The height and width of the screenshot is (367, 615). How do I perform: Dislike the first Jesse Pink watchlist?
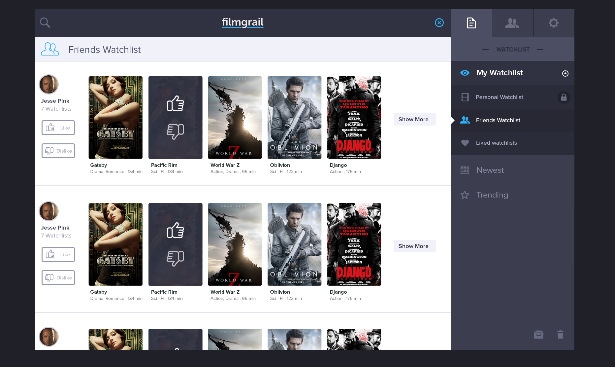click(x=58, y=151)
